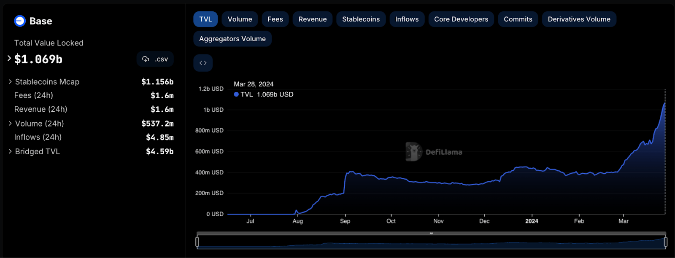This screenshot has height=258, width=675.
Task: Expand the Bridged TVL row
Action: (x=10, y=151)
